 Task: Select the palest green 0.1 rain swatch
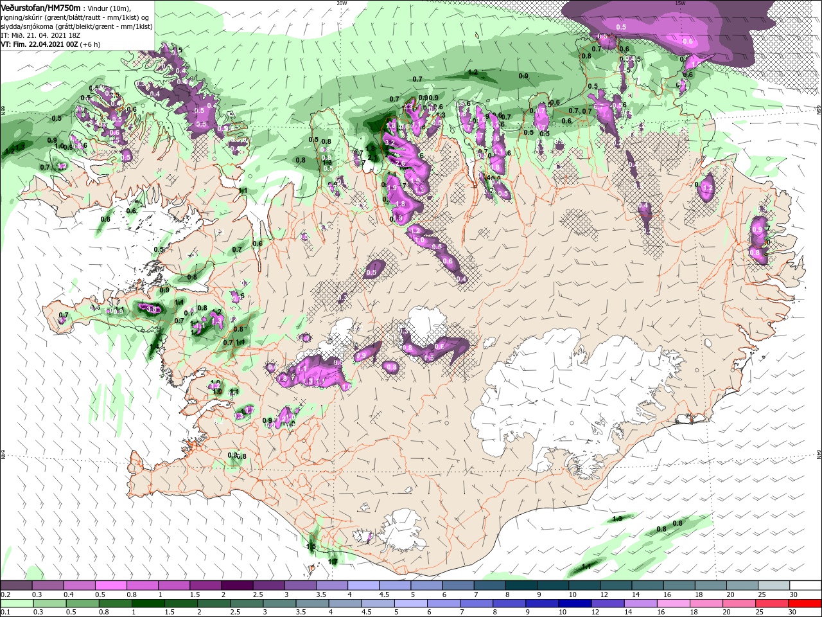pos(16,604)
